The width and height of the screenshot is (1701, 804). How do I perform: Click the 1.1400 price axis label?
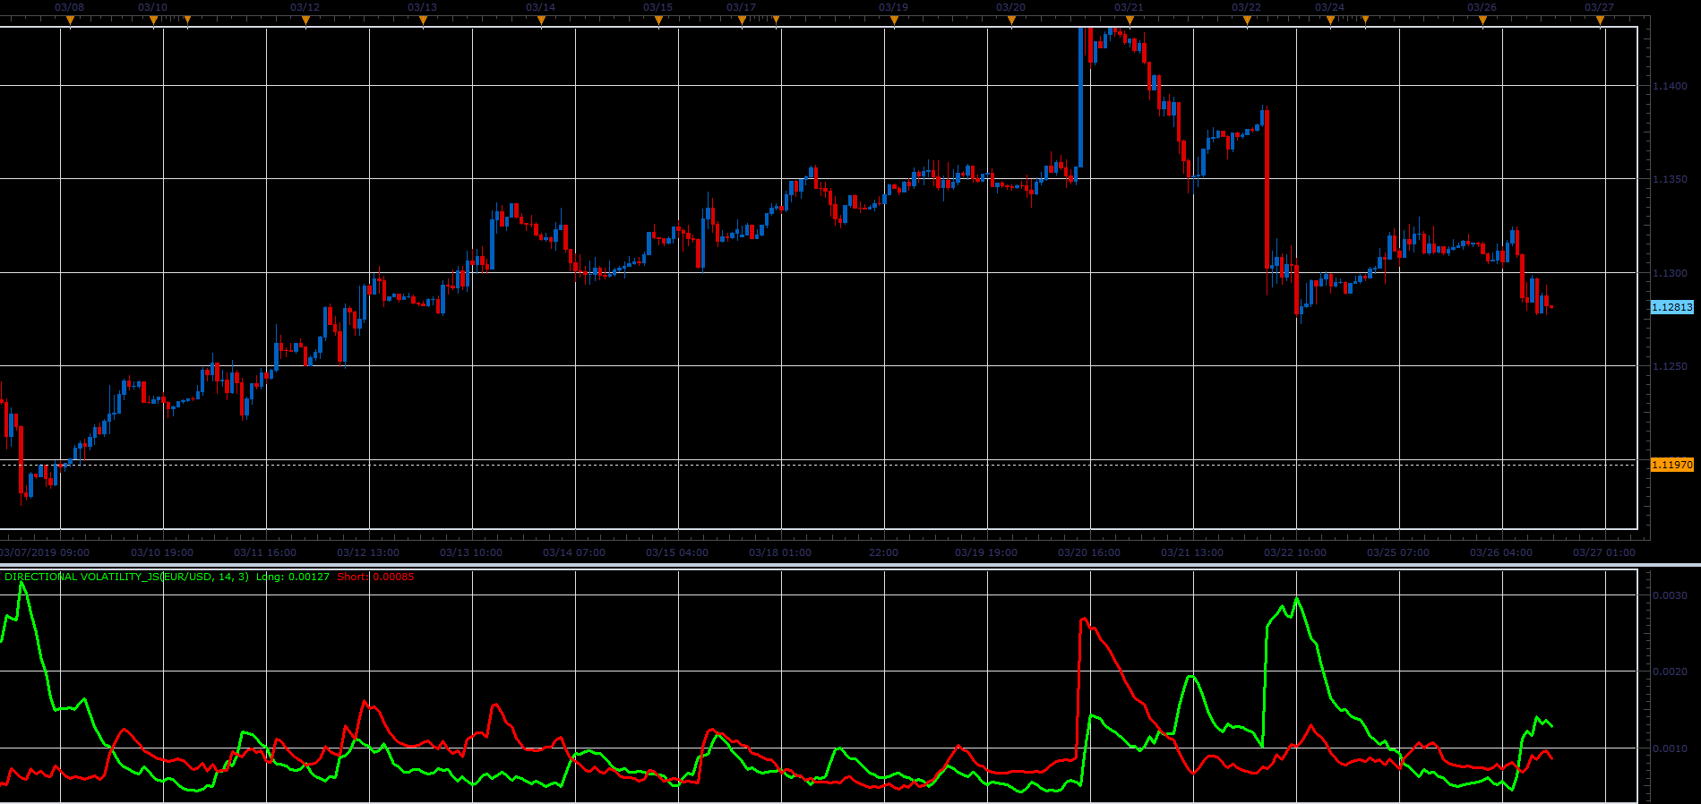click(1670, 86)
